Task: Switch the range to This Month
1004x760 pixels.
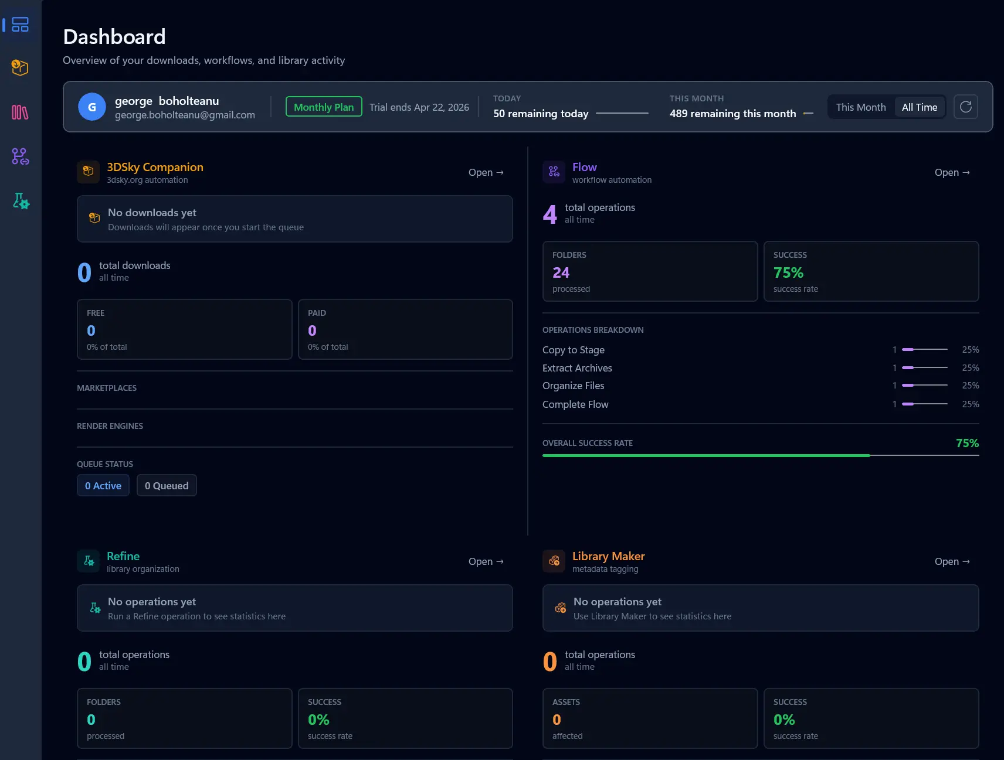Action: [860, 107]
